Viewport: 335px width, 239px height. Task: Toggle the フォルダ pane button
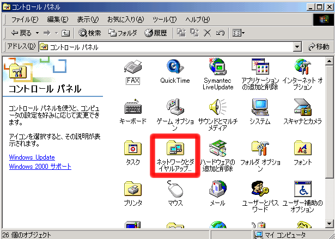123,33
